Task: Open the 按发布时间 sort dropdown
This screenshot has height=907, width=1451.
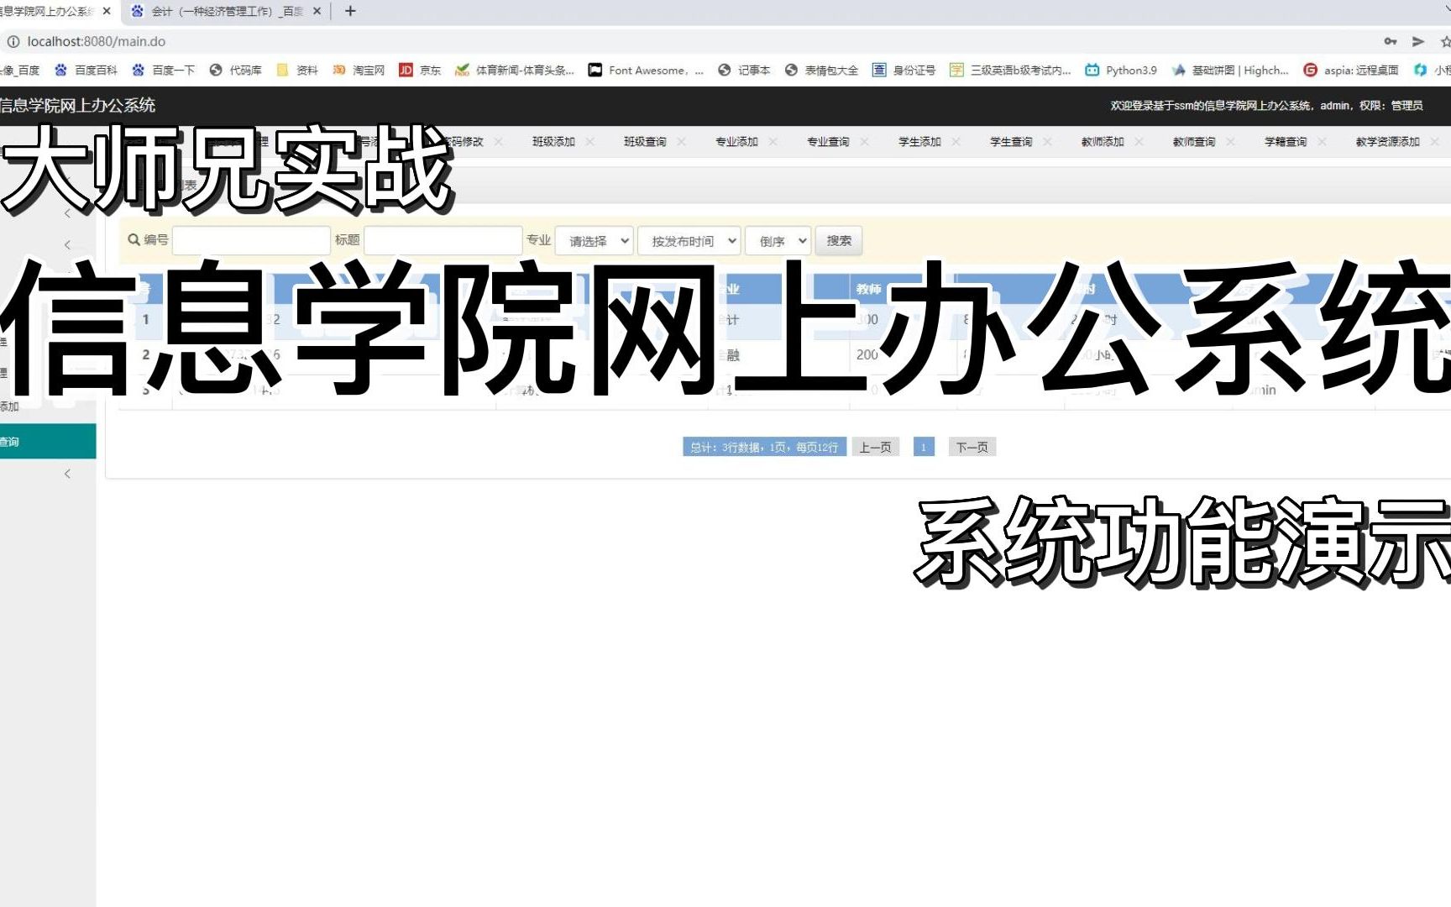Action: point(689,241)
